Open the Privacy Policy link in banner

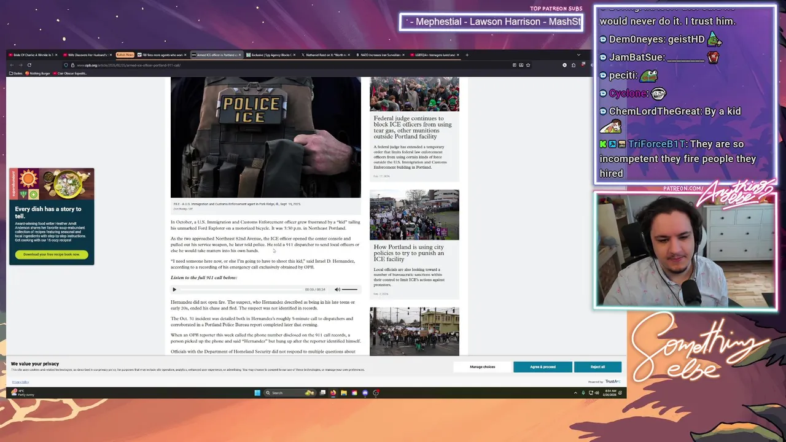click(20, 382)
